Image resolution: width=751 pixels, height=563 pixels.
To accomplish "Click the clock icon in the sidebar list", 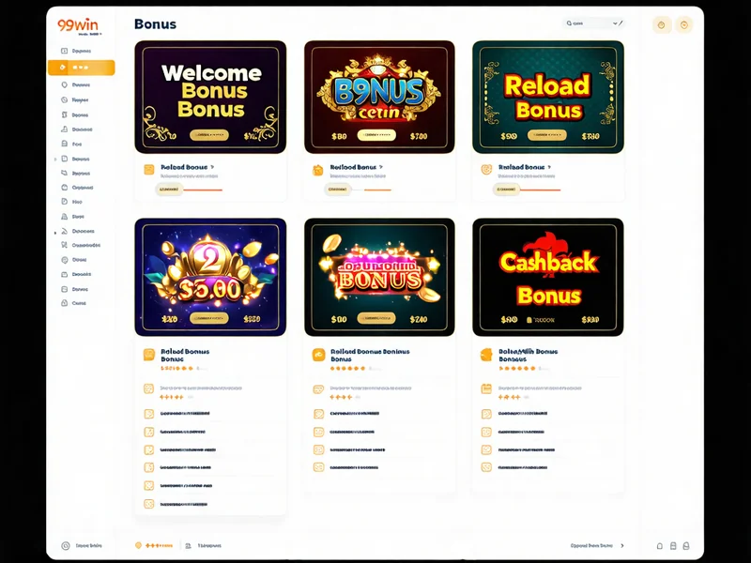I will point(64,100).
